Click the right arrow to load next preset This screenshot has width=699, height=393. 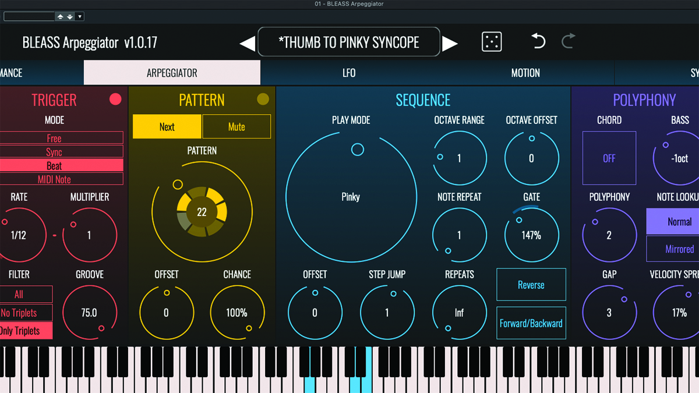click(x=450, y=42)
